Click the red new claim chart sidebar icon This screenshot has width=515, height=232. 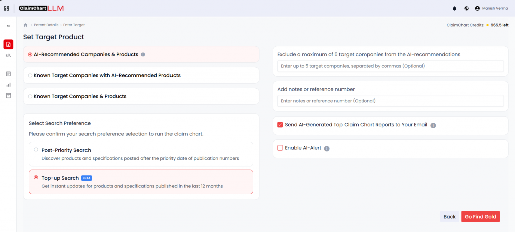8,44
